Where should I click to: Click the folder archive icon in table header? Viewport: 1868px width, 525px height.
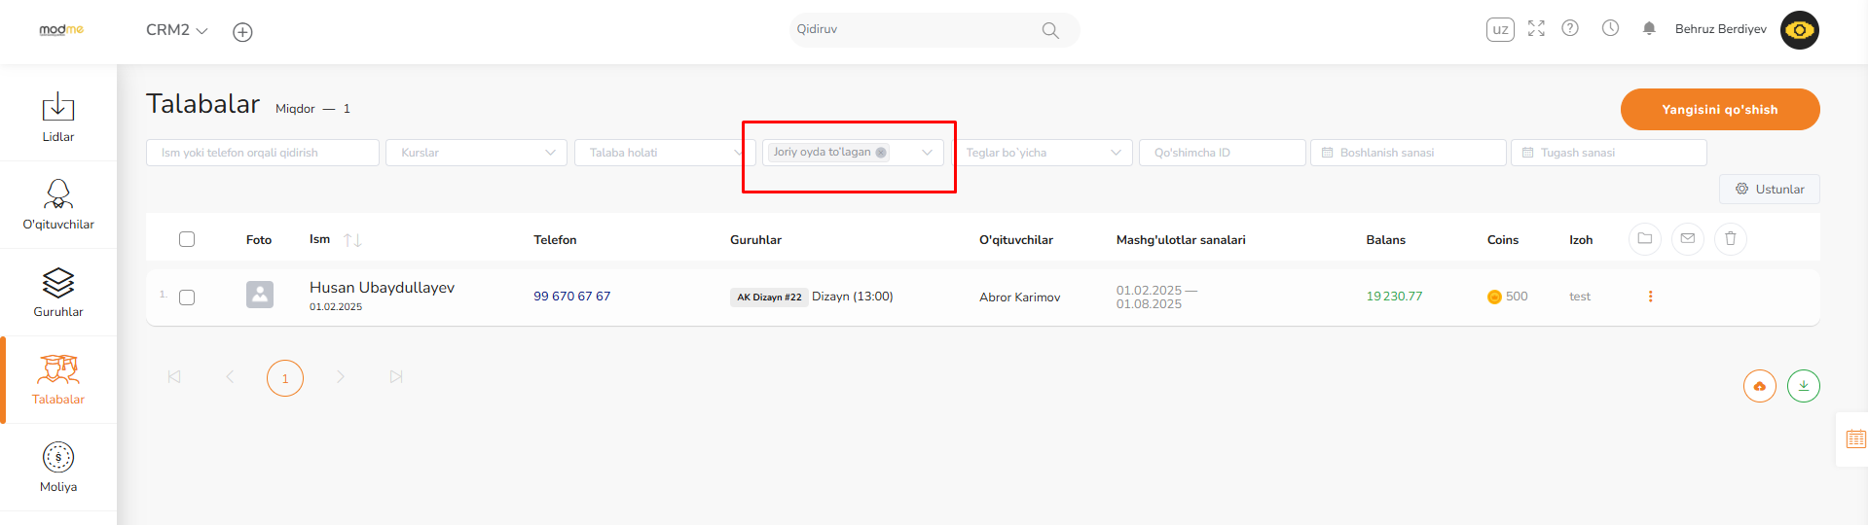pyautogui.click(x=1644, y=238)
